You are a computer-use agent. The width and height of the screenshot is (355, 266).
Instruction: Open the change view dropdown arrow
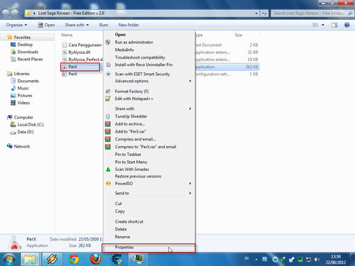[323, 25]
